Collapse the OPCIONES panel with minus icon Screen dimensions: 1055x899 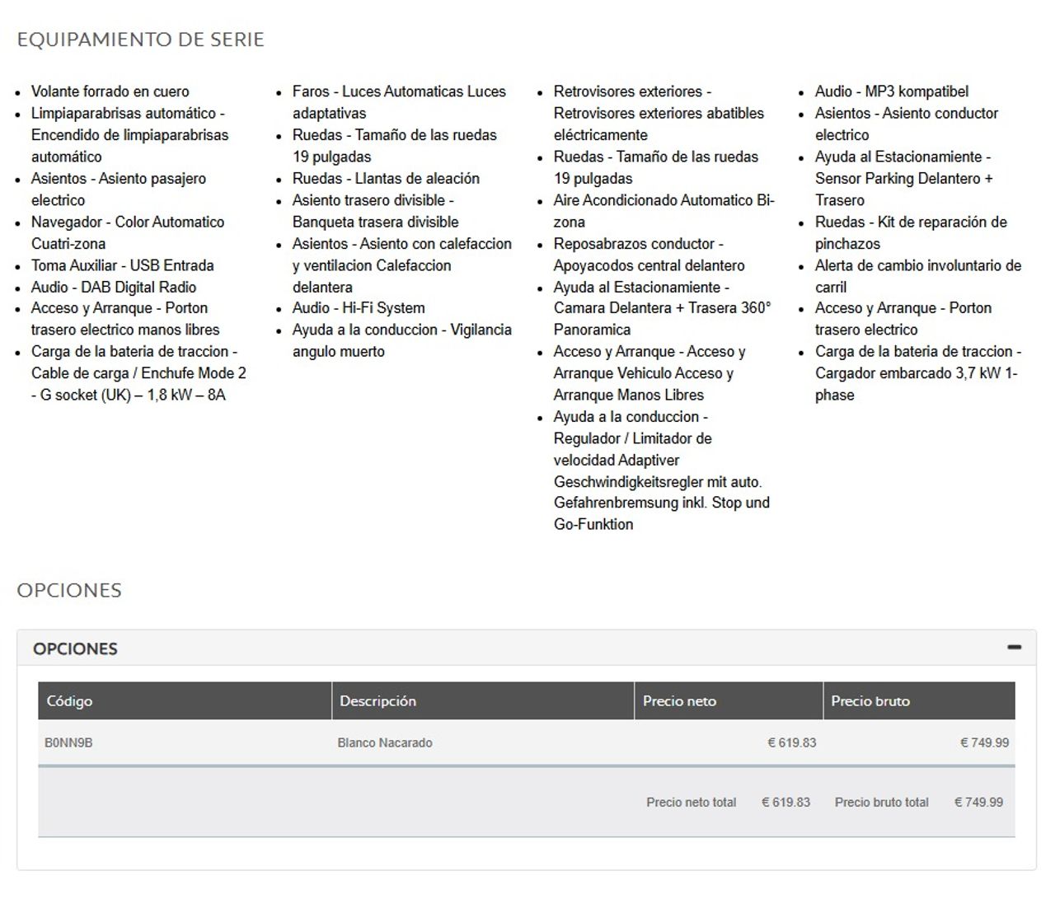point(1014,648)
